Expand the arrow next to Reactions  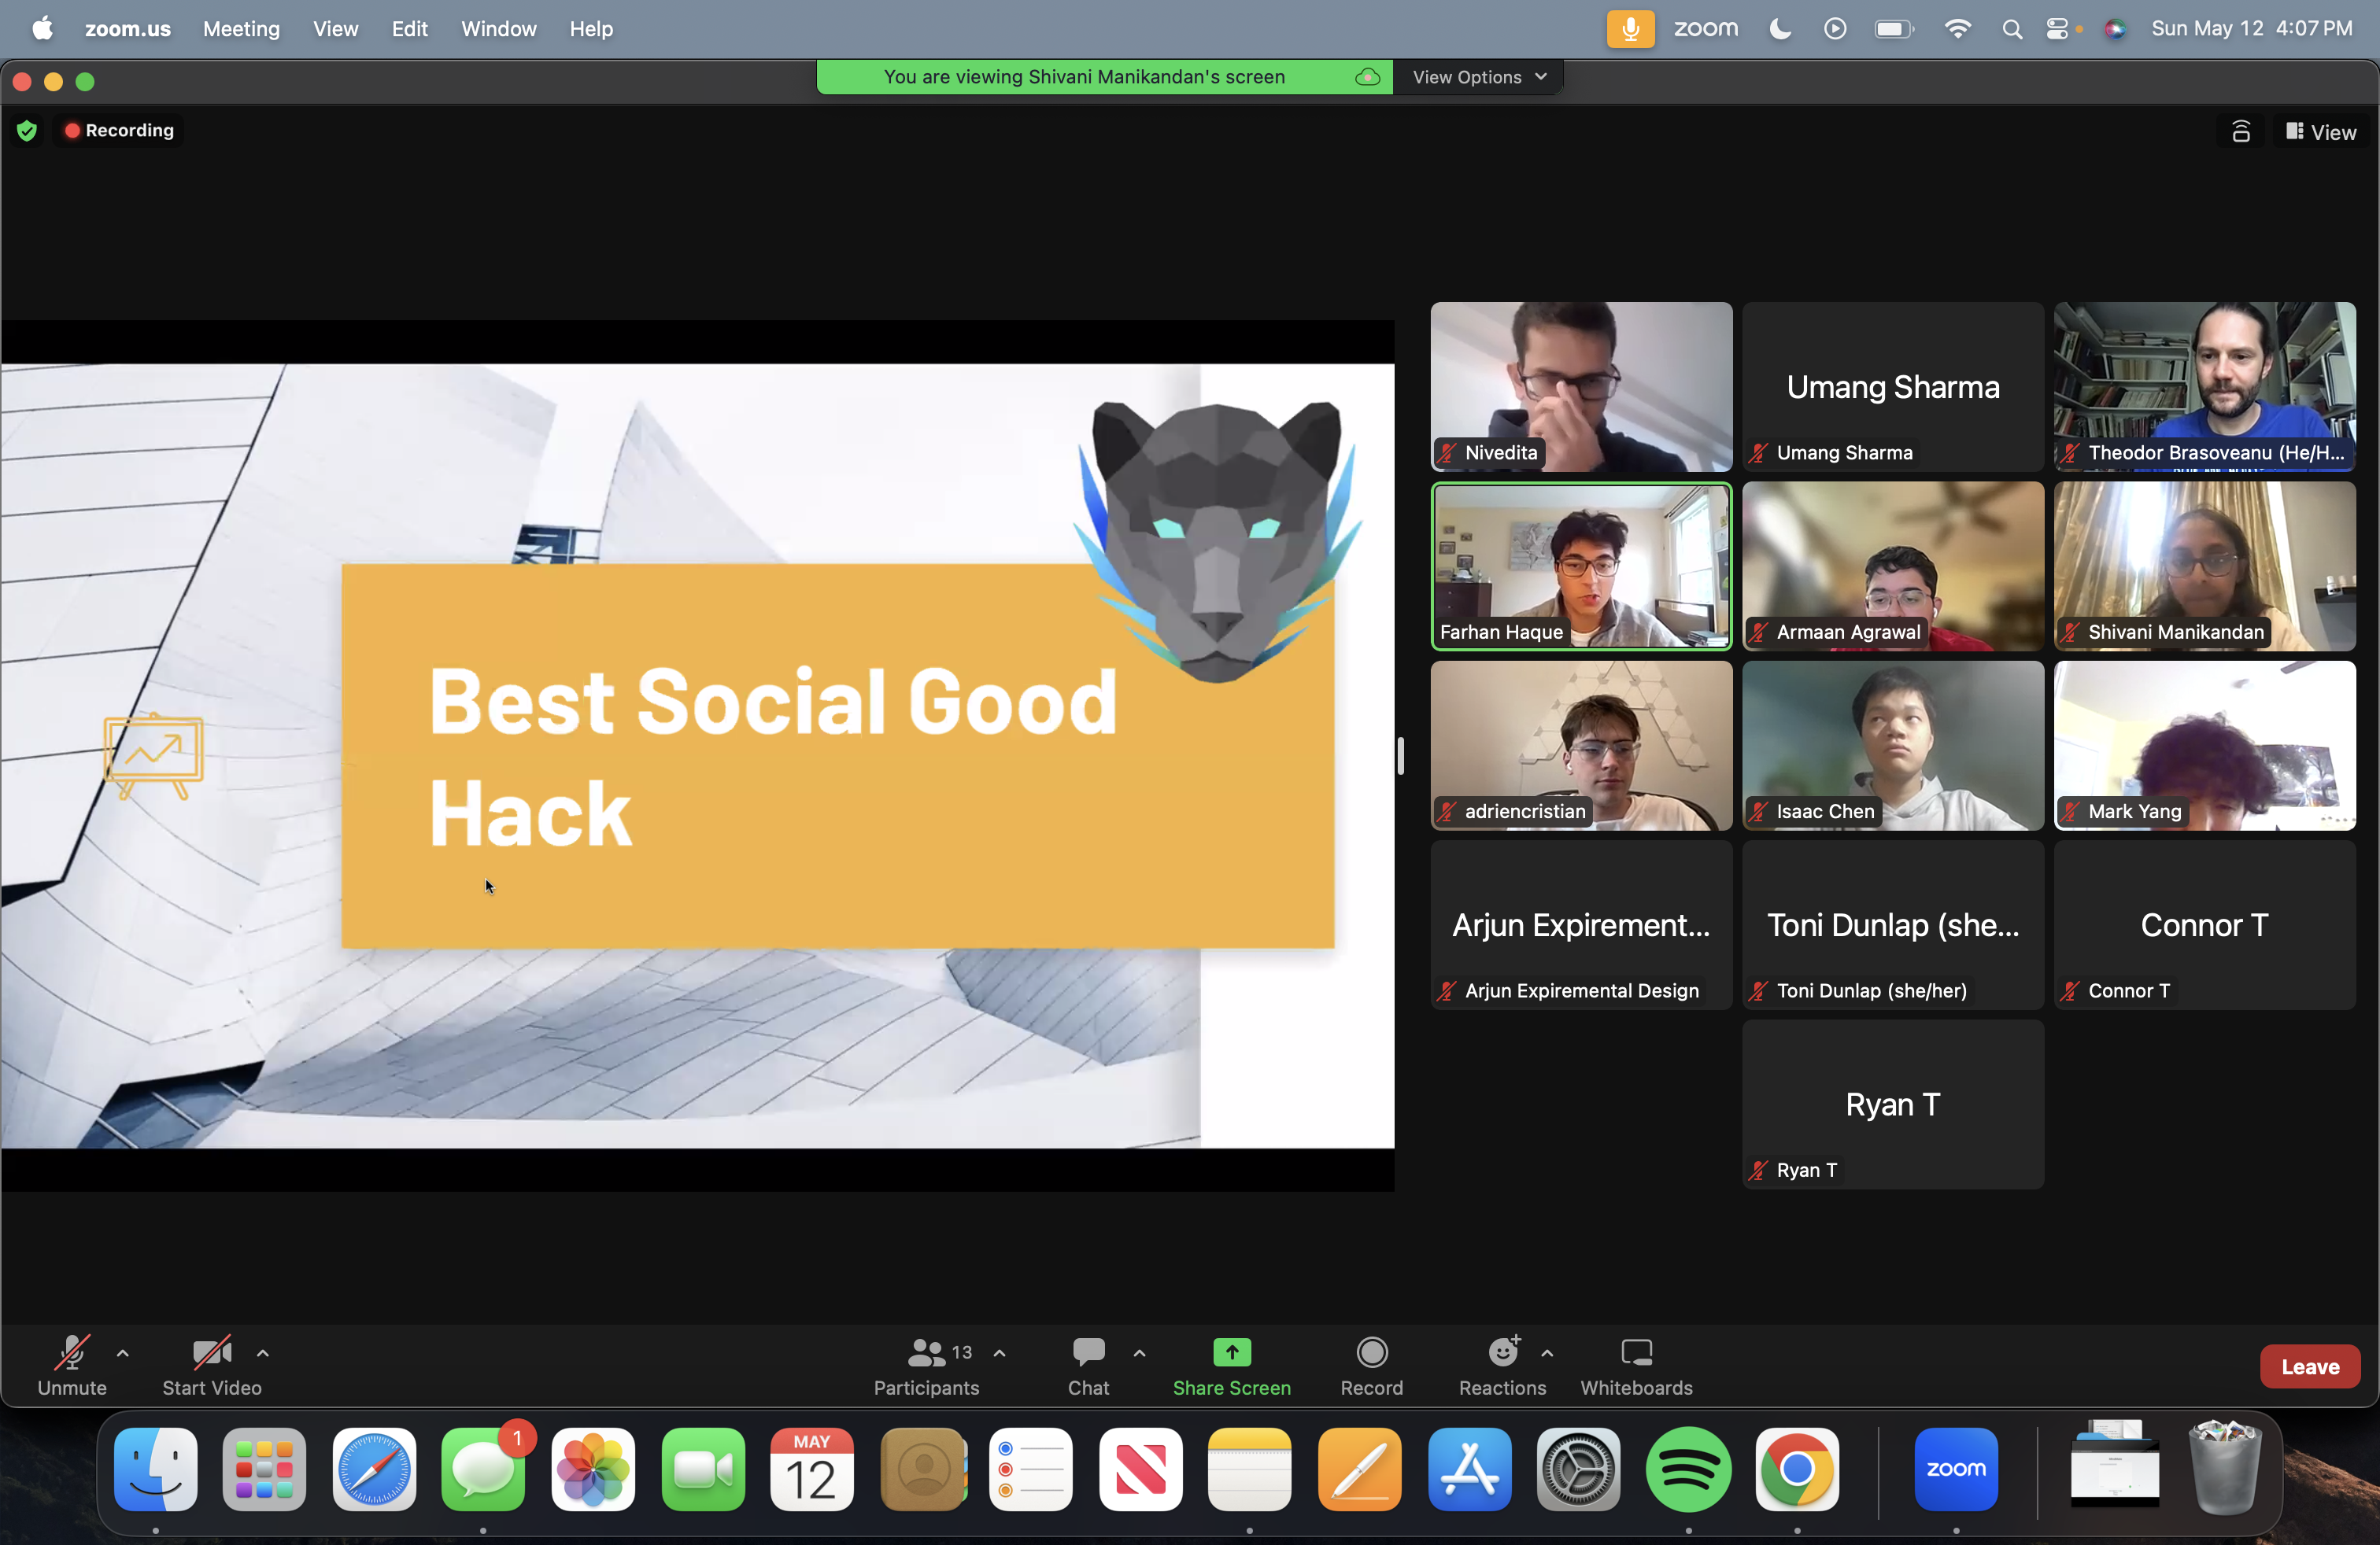(1547, 1353)
